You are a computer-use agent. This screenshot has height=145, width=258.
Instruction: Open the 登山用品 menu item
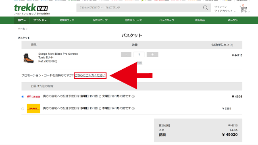coord(200,20)
